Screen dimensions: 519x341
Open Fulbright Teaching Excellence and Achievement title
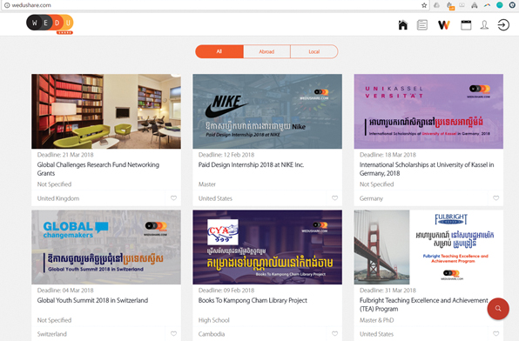click(x=424, y=304)
